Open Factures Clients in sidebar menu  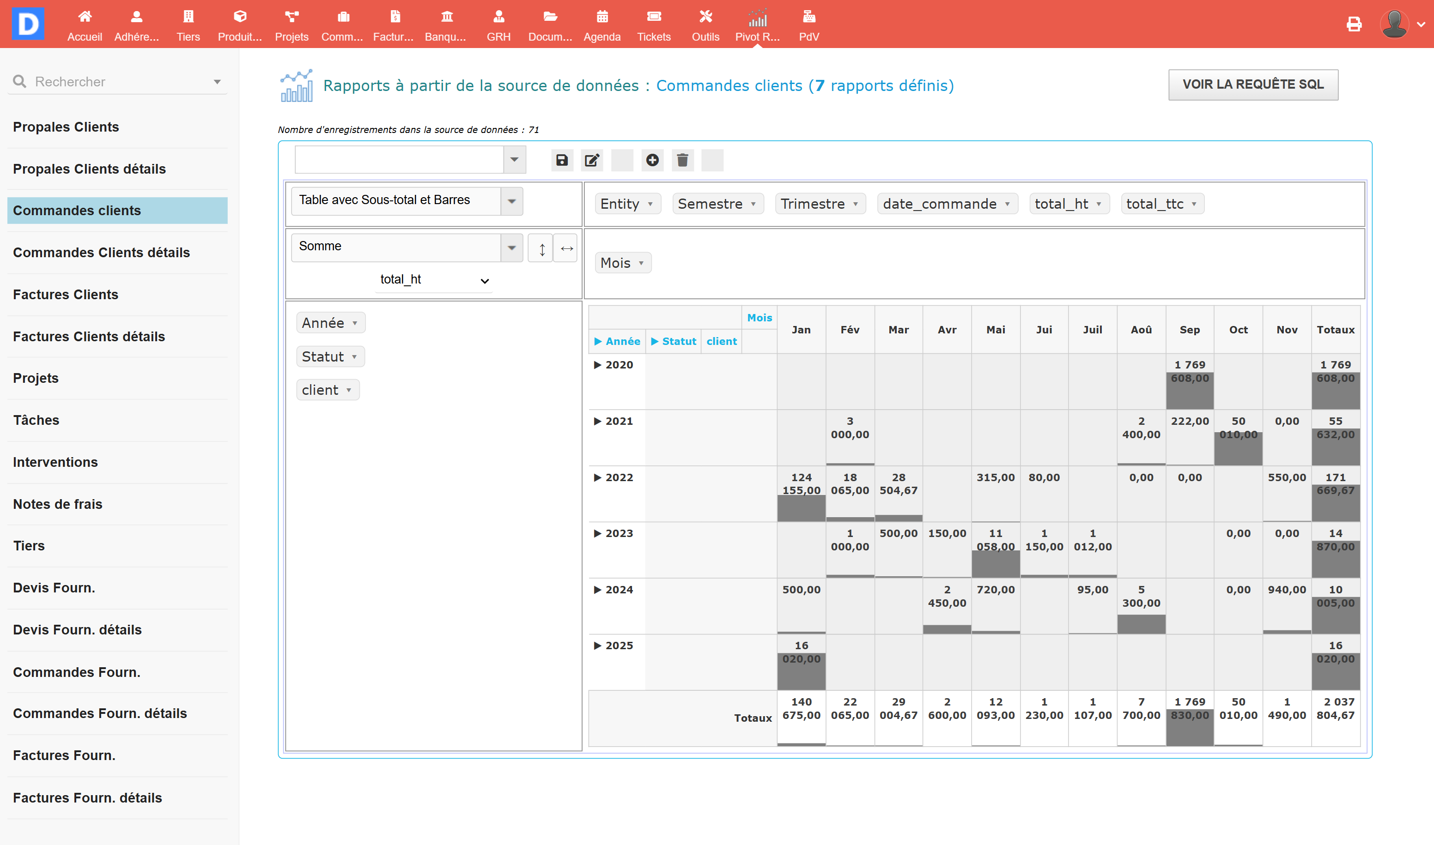coord(66,295)
